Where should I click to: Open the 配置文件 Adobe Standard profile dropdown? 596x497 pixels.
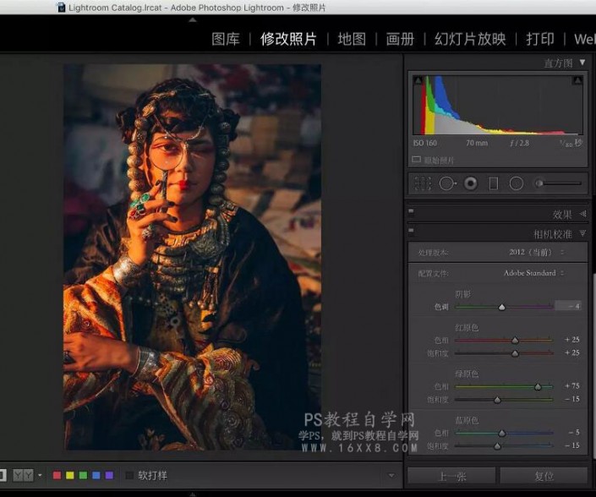point(533,273)
